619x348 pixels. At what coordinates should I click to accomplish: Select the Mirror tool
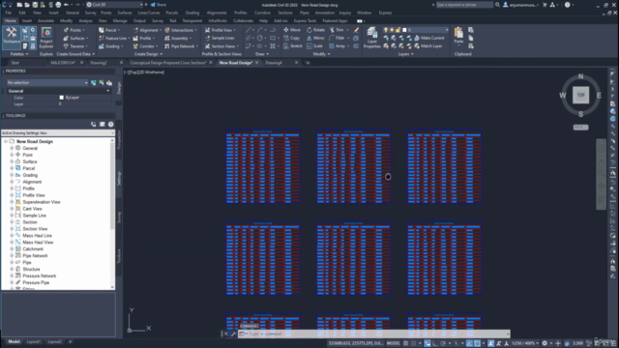point(315,38)
